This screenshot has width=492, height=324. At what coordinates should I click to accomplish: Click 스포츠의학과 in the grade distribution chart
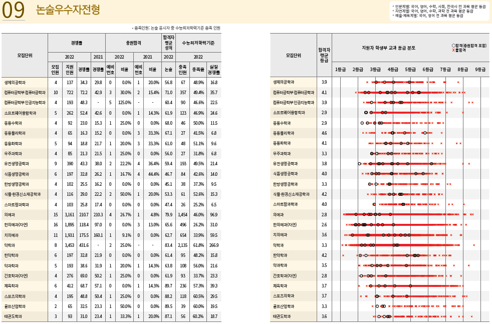click(x=284, y=296)
